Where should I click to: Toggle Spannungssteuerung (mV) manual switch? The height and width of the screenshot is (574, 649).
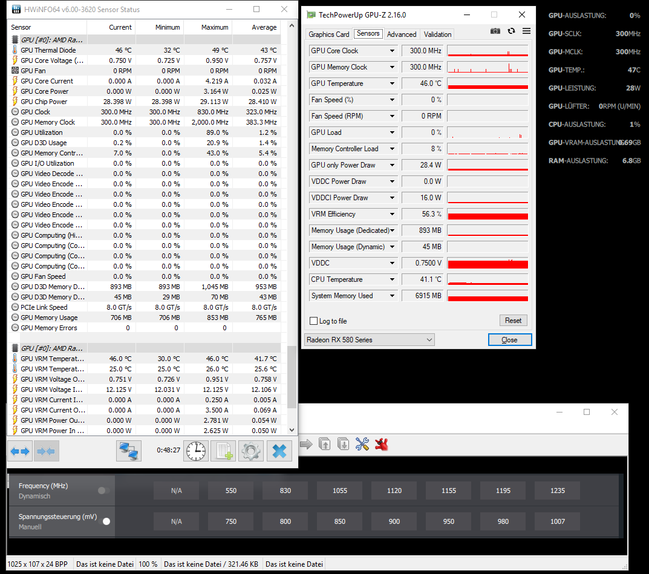point(104,521)
